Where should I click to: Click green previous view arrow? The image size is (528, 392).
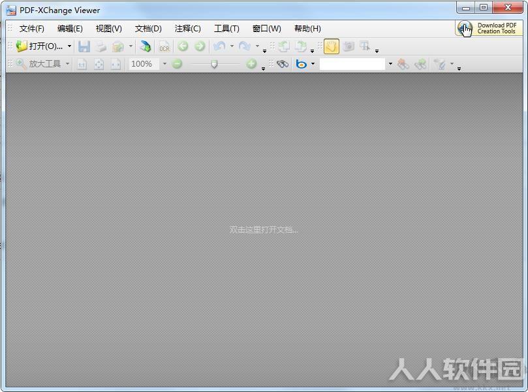click(x=183, y=46)
